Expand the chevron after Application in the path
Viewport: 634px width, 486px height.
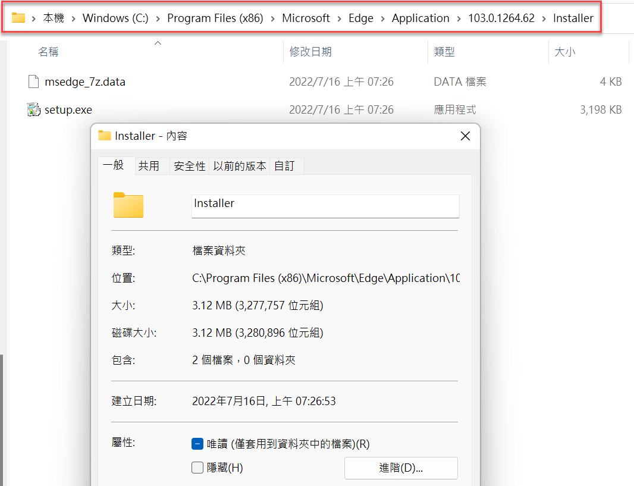pyautogui.click(x=459, y=18)
